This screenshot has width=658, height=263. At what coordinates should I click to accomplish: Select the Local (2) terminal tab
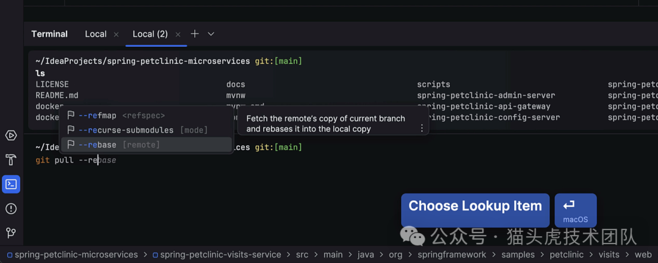150,34
